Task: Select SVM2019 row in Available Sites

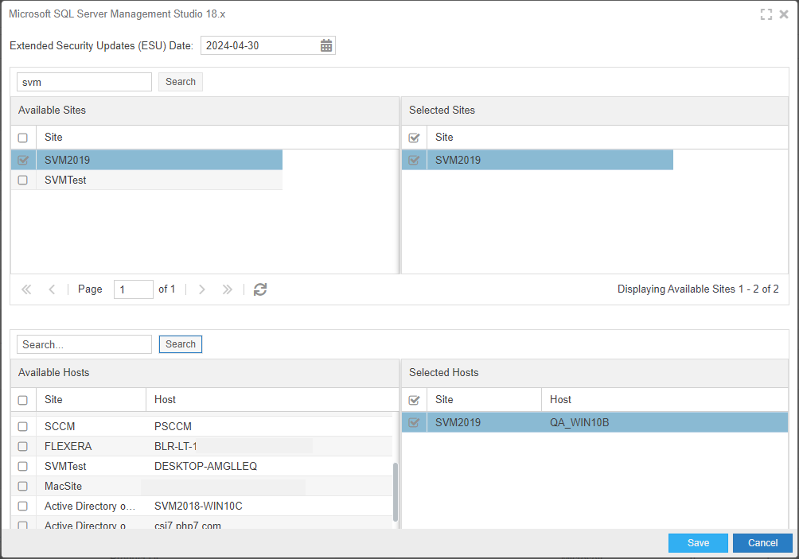Action: point(146,160)
